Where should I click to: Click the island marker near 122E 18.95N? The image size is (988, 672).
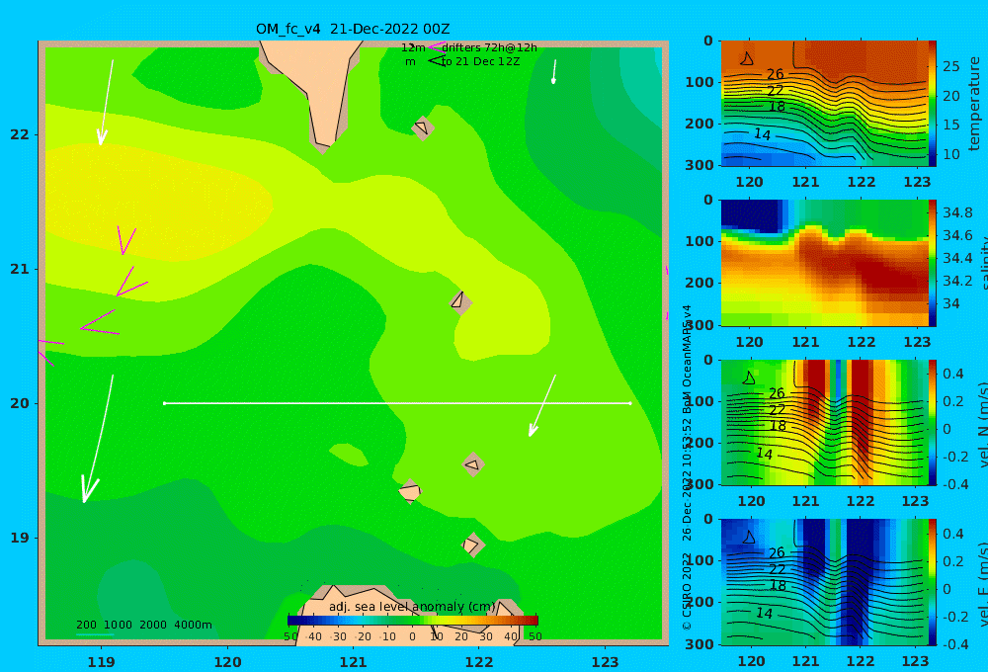(472, 545)
